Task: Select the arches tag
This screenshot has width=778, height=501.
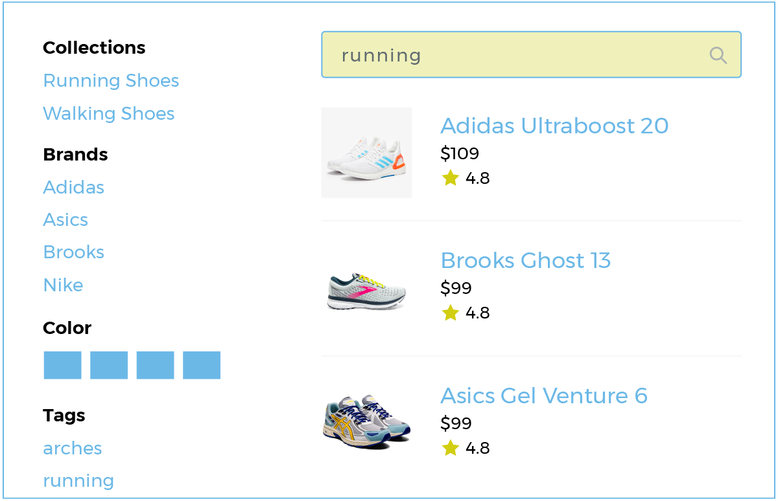Action: pos(73,449)
